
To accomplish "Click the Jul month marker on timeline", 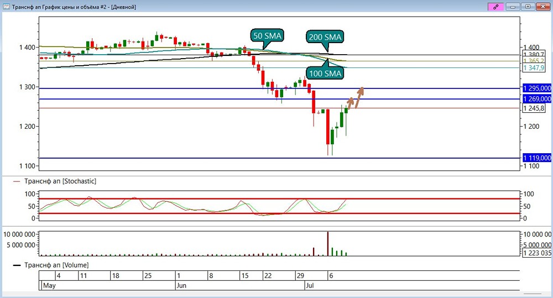I will pos(310,285).
